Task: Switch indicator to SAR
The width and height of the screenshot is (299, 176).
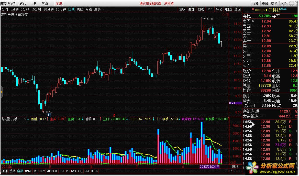Action: [74, 171]
